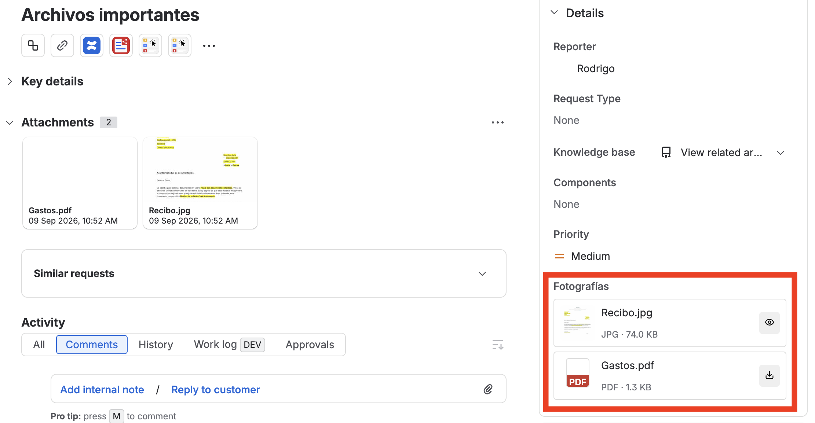Click the activity sort order icon
Screen dimensions: 815x423
(498, 345)
